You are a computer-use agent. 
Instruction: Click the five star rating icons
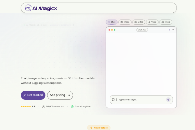pyautogui.click(x=26, y=107)
